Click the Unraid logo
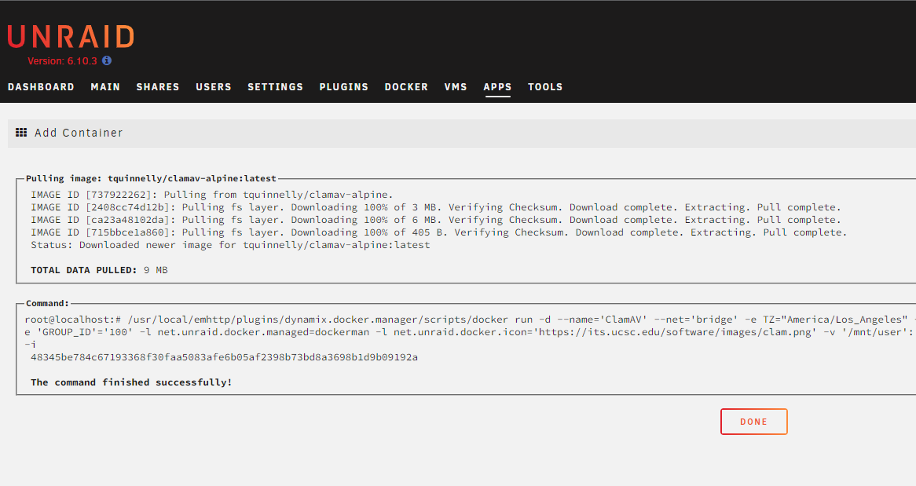The image size is (916, 486). click(x=71, y=37)
